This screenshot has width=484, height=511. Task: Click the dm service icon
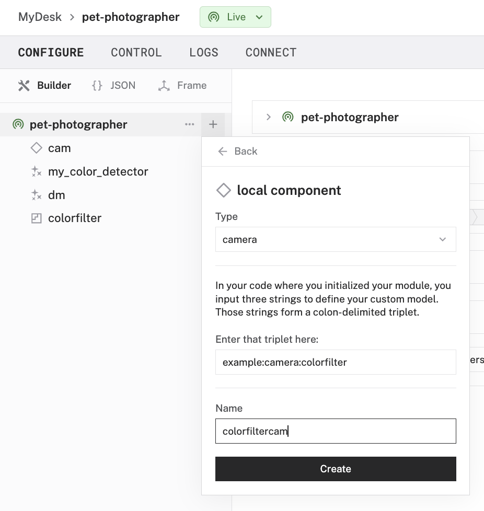point(36,195)
